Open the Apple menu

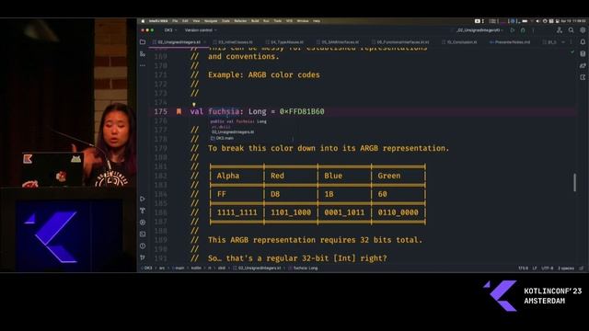point(143,21)
